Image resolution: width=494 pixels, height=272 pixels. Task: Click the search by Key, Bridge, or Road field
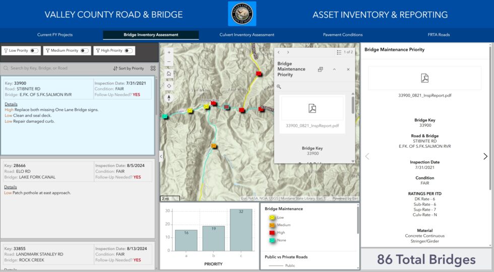(56, 68)
